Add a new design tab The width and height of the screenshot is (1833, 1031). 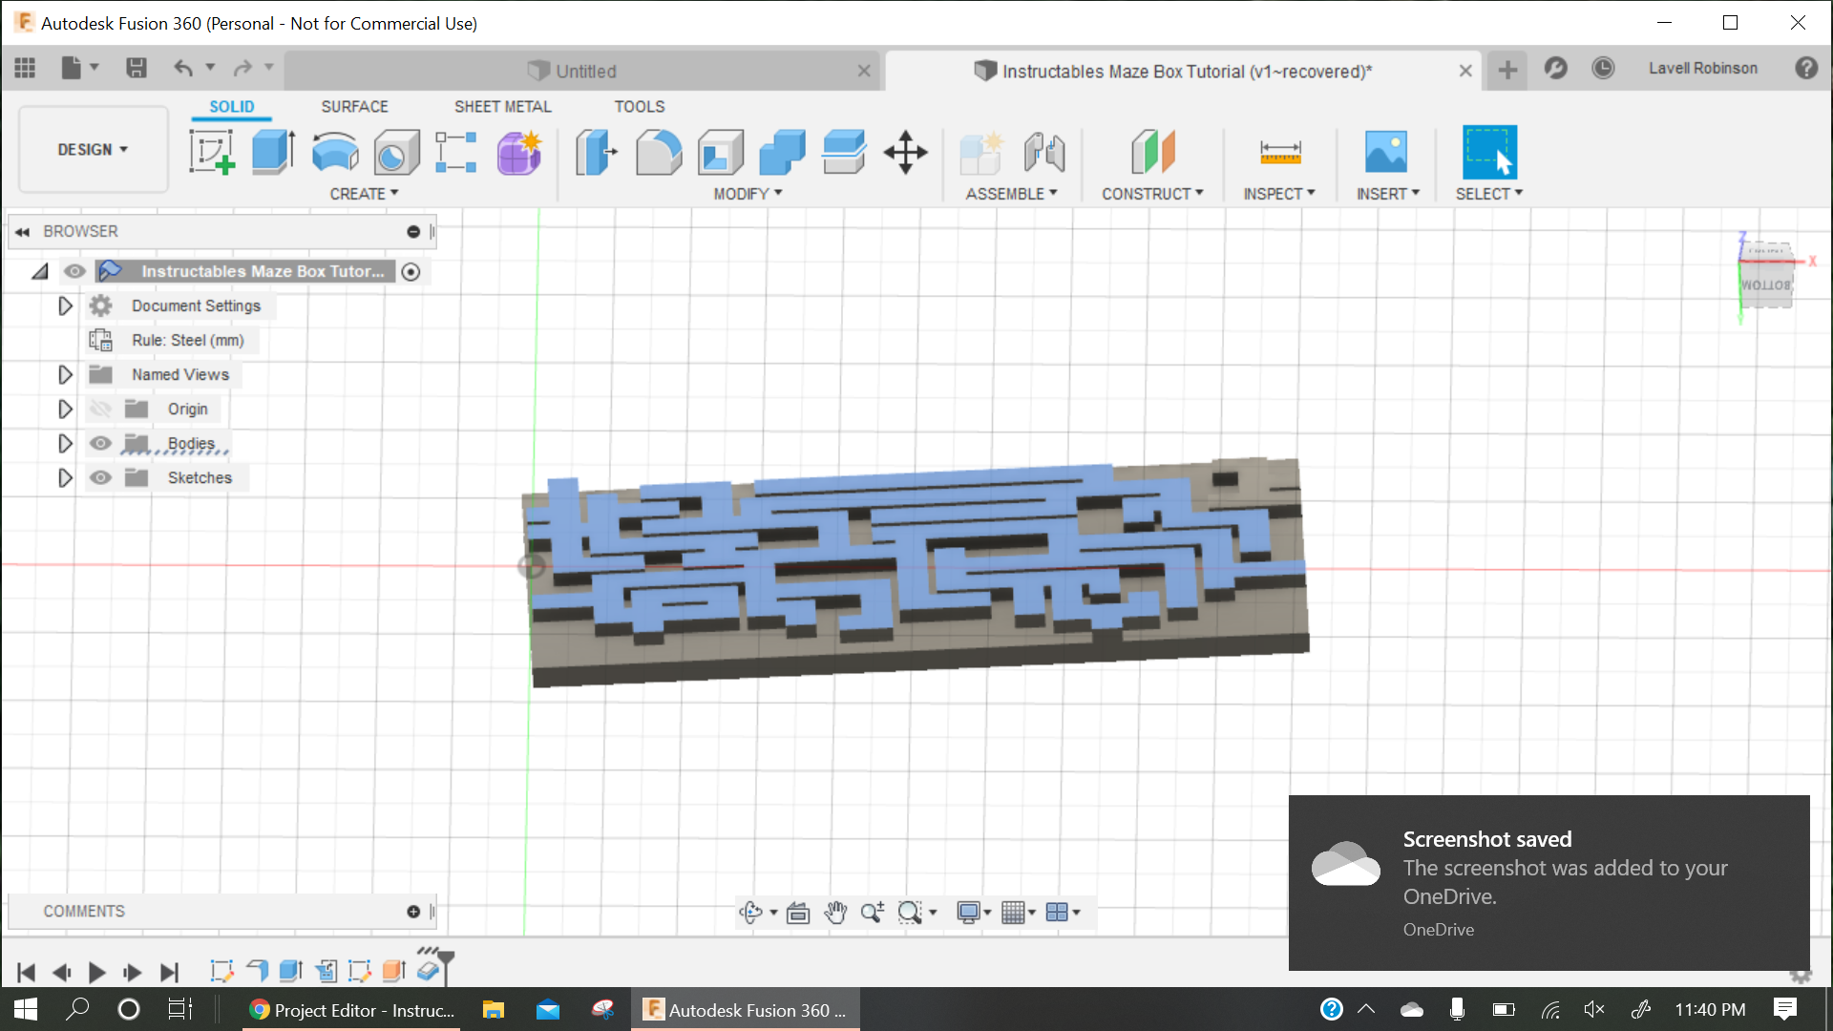[1507, 70]
